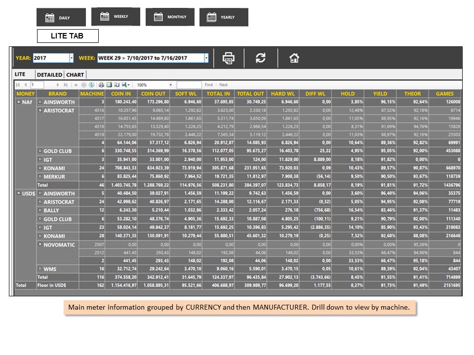474x355 pixels.
Task: Click the COIN IN column header
Action: click(x=121, y=94)
